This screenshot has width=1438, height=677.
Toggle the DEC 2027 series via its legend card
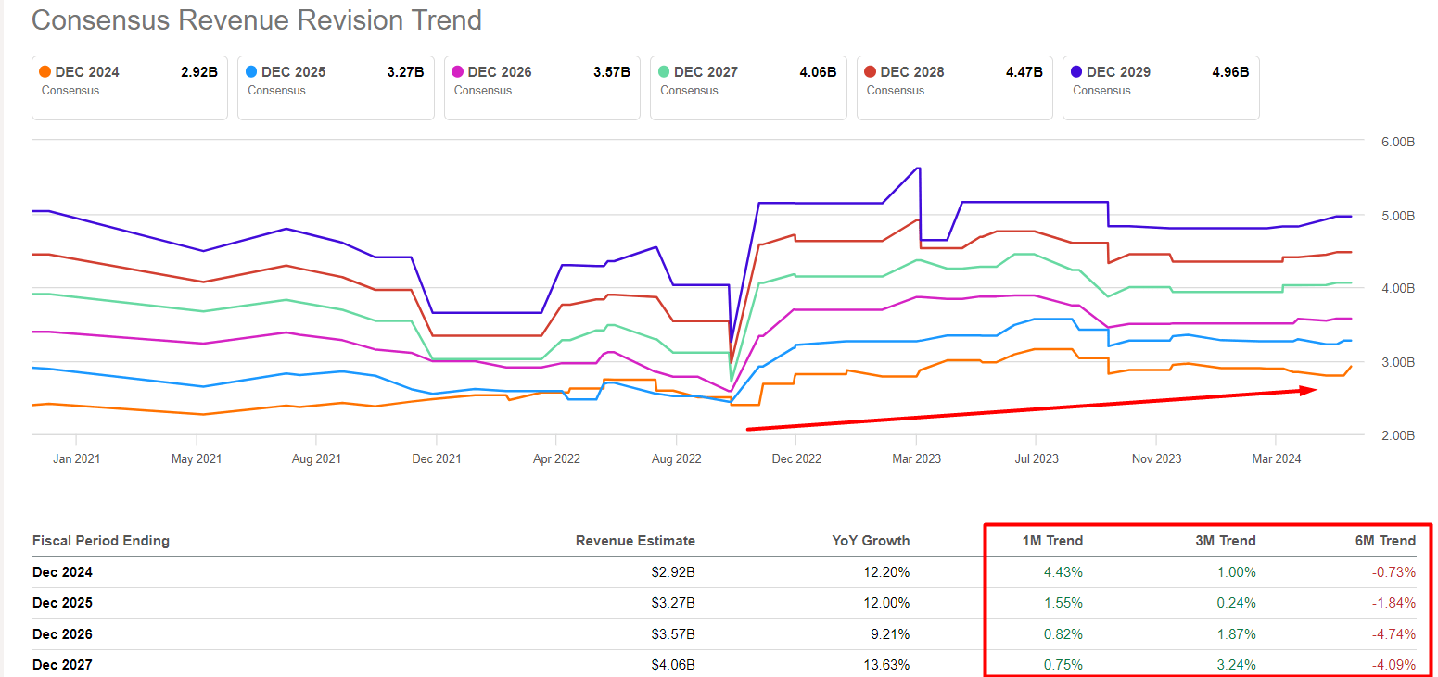click(x=748, y=88)
